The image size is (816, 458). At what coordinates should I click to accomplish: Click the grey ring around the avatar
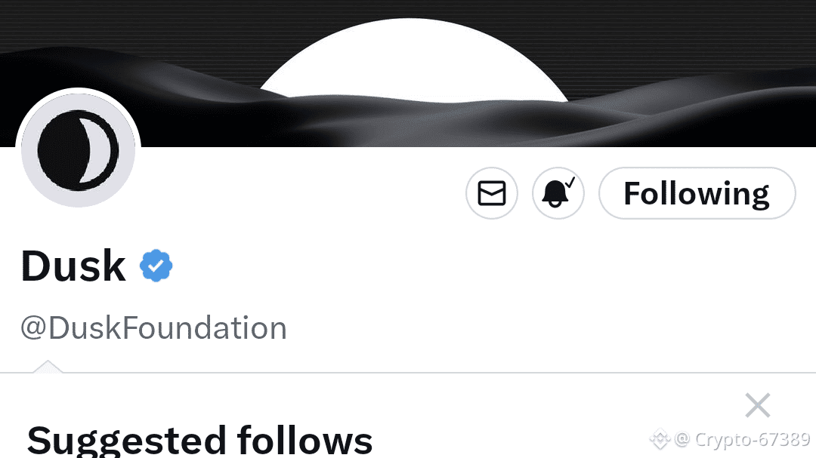pyautogui.click(x=29, y=150)
